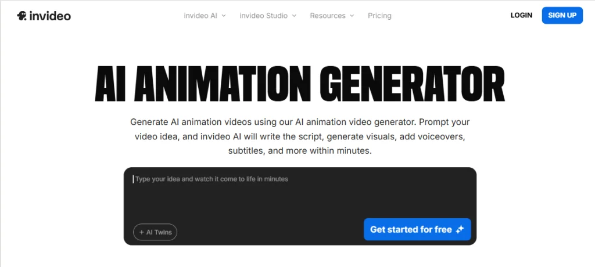Open the invideo AI menu
Image resolution: width=595 pixels, height=267 pixels.
point(200,16)
